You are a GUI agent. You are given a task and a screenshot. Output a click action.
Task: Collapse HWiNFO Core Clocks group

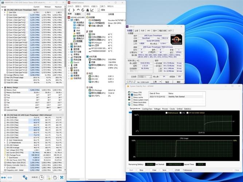click(x=5, y=15)
